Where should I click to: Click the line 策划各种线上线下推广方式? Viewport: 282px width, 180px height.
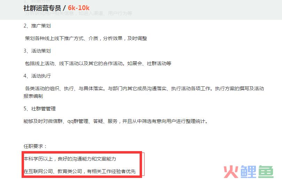(86, 38)
